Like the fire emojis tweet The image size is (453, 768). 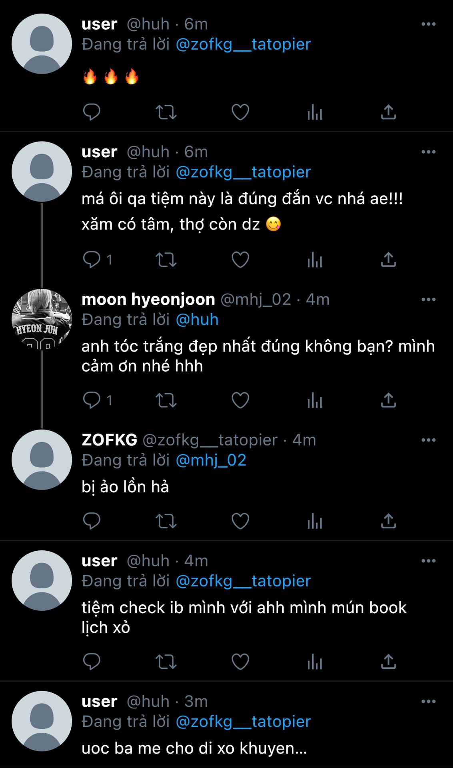tap(240, 112)
